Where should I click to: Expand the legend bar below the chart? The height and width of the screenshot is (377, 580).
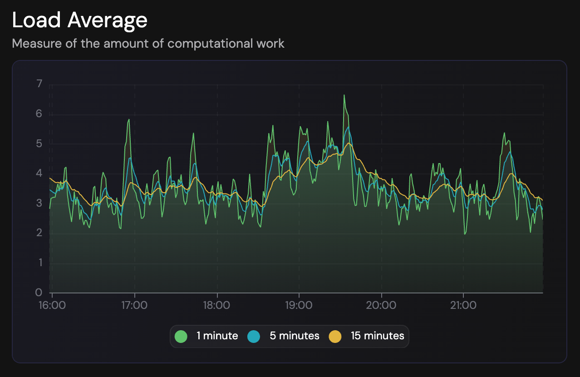pos(290,336)
